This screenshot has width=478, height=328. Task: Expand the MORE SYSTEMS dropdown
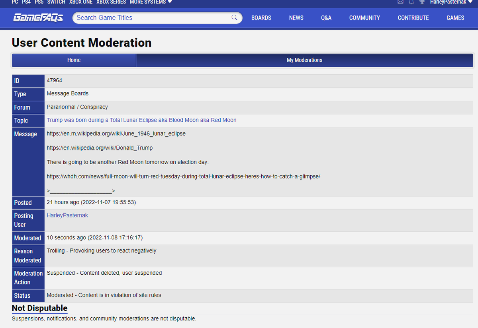pos(151,2)
